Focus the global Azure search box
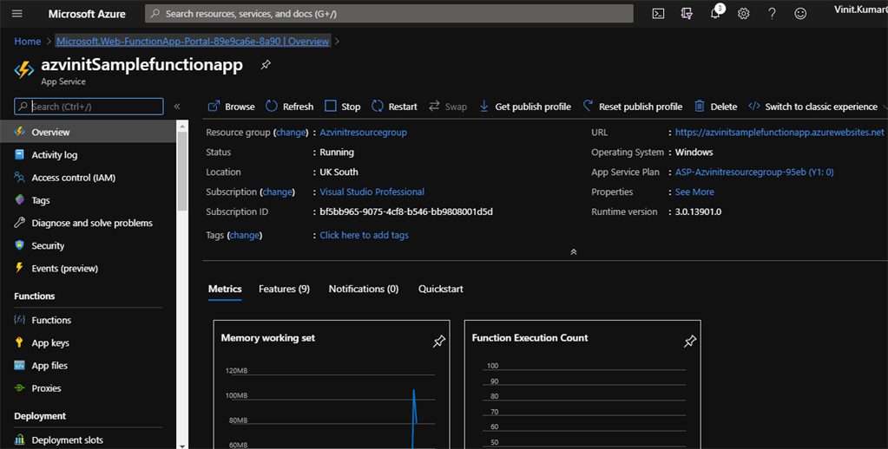Viewport: 888px width, 449px height. [x=389, y=14]
